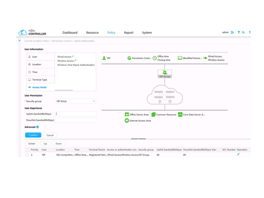
Task: Click the access mode list horizontal scrollbar
Action: click(64, 90)
